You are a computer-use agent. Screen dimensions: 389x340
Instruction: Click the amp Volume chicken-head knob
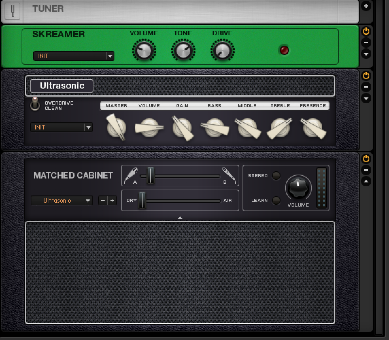tap(149, 127)
